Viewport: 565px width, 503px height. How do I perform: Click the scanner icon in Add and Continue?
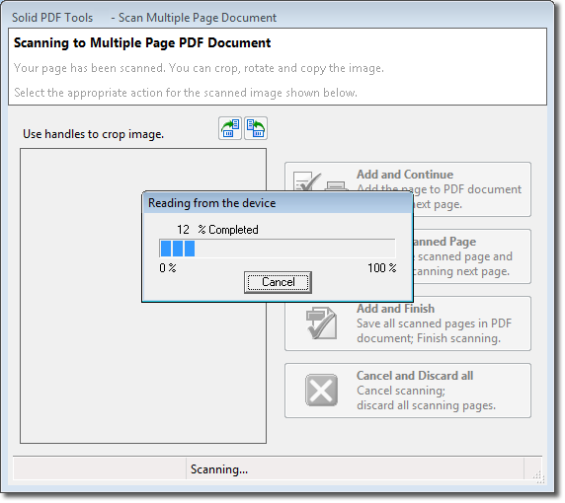pos(336,186)
